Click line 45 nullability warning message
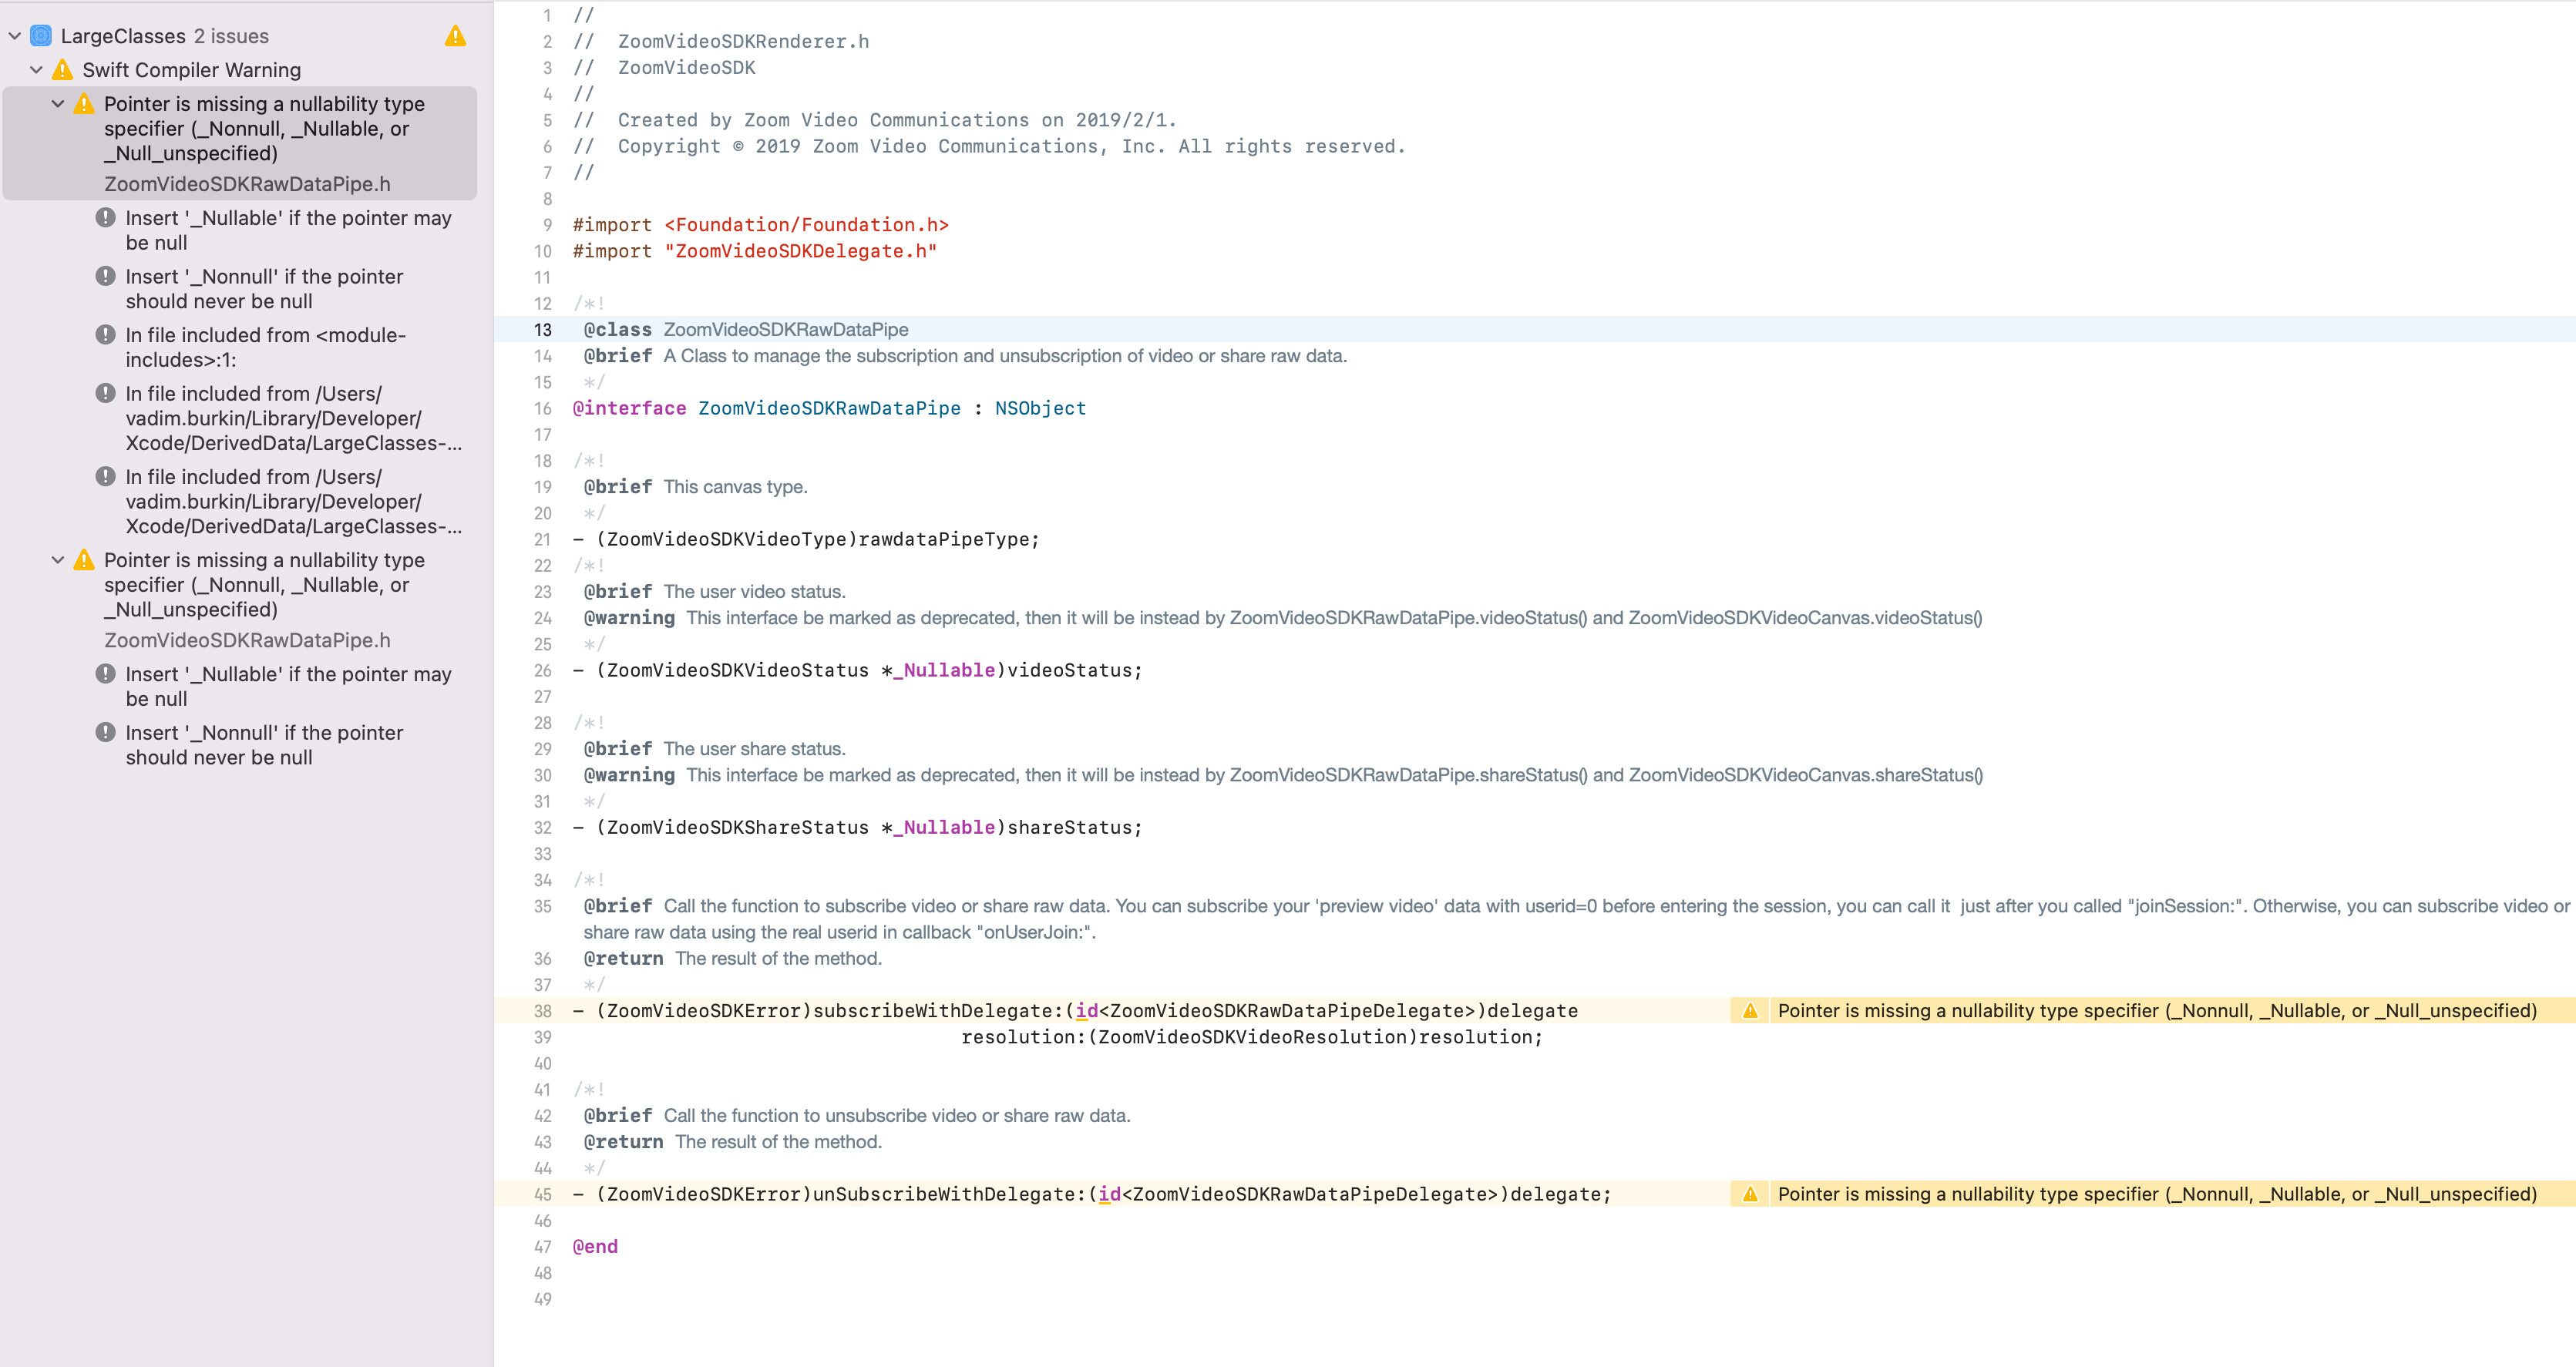 [2156, 1194]
